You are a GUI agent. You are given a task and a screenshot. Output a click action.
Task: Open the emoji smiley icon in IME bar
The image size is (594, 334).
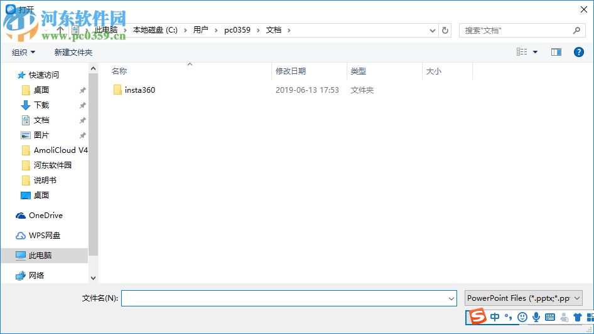(x=522, y=317)
